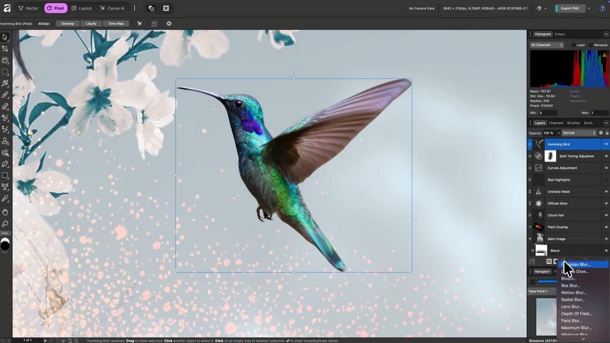Switch to the Vector persona
This screenshot has width=610, height=343.
tap(28, 8)
